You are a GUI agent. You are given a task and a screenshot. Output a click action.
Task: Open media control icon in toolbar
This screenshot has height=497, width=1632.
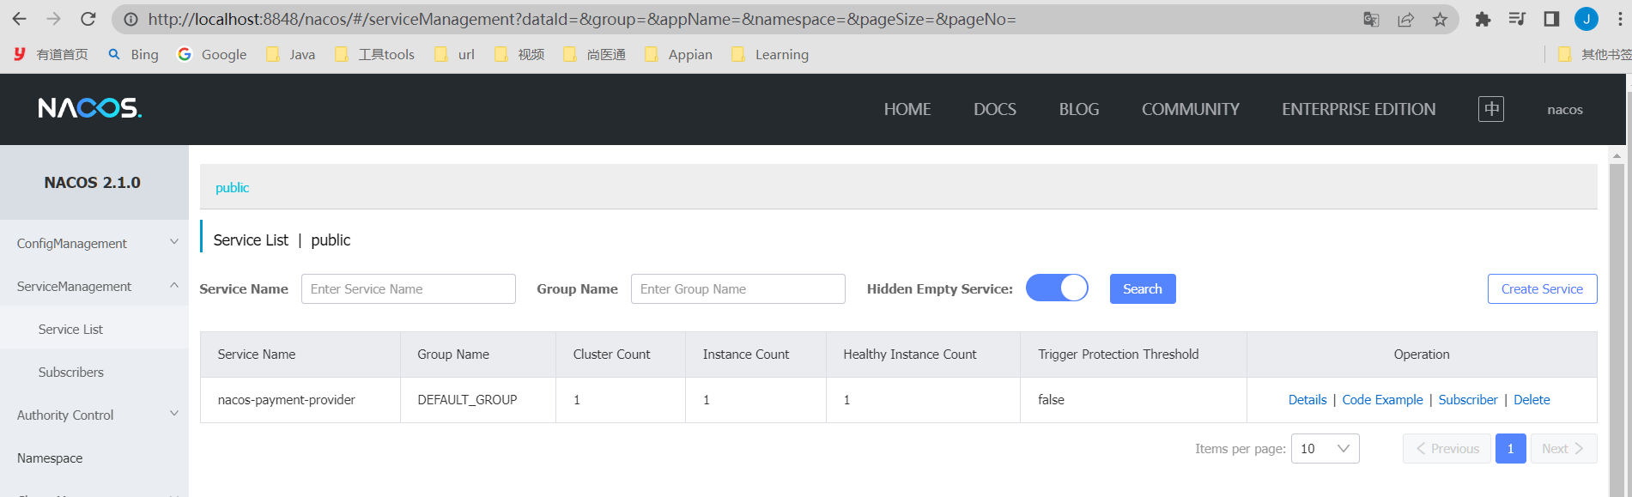coord(1517,19)
